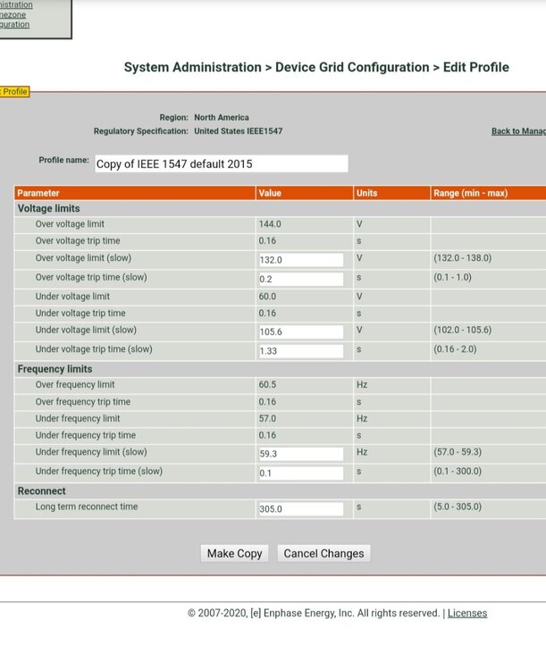Viewport: 546px width, 670px height.
Task: Focus the Over voltage limit (slow) field
Action: [x=300, y=260]
